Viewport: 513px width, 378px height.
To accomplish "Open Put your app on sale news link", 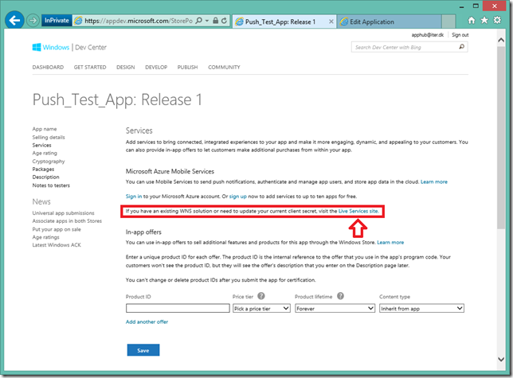I will (57, 229).
